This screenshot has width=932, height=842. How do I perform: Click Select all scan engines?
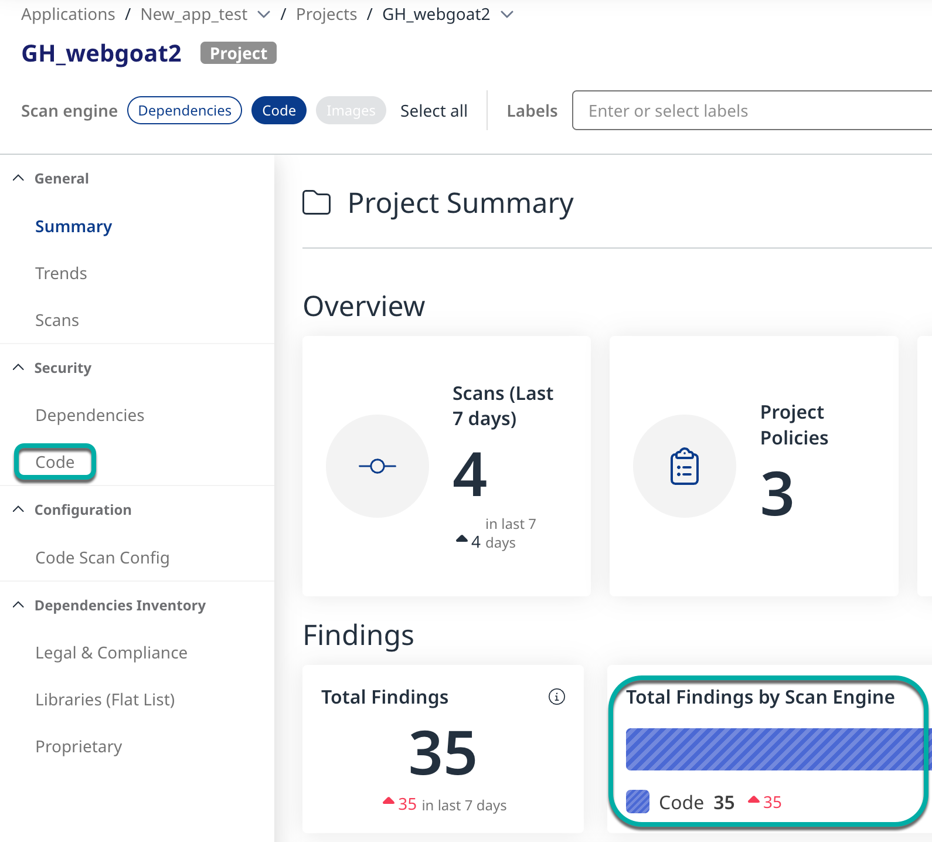[x=434, y=111]
